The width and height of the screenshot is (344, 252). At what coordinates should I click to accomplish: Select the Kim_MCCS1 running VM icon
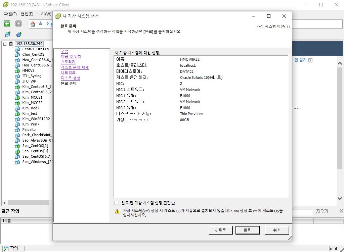[x=18, y=97]
